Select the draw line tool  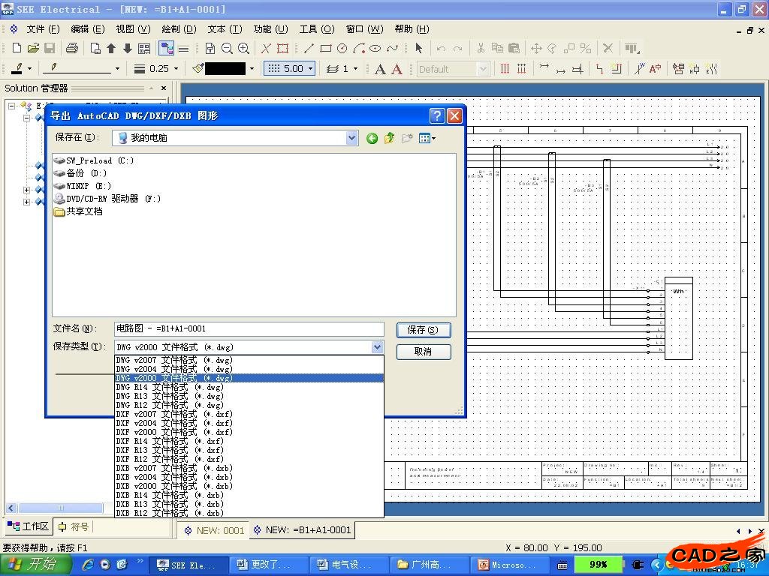309,48
